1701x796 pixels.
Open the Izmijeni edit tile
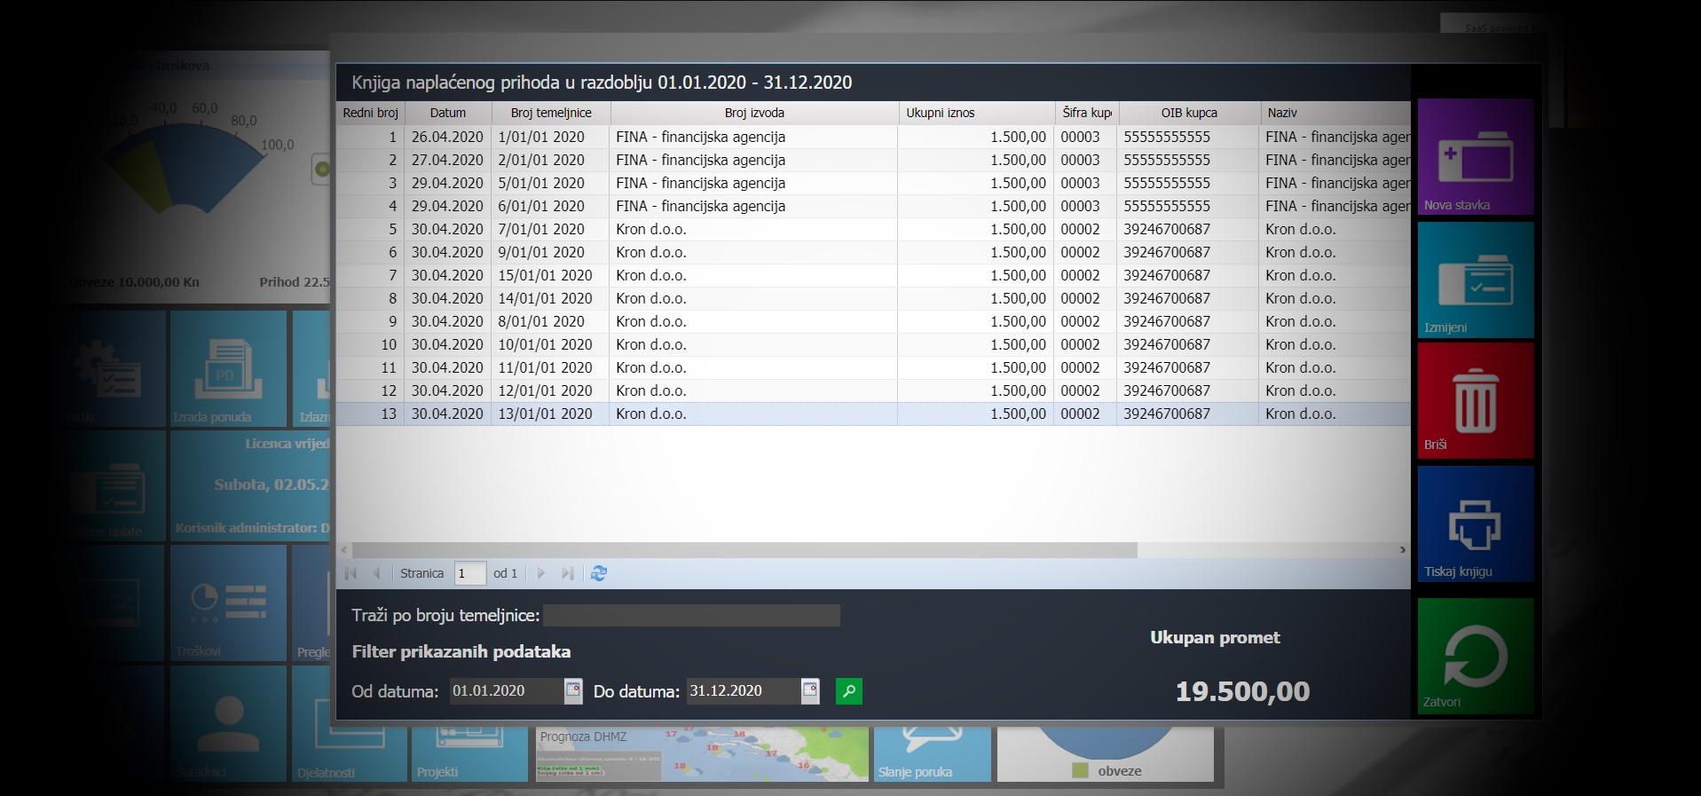1476,280
